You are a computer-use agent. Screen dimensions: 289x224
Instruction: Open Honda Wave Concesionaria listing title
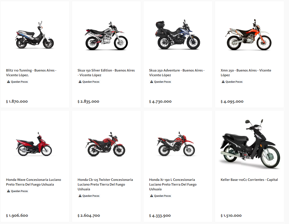33,182
